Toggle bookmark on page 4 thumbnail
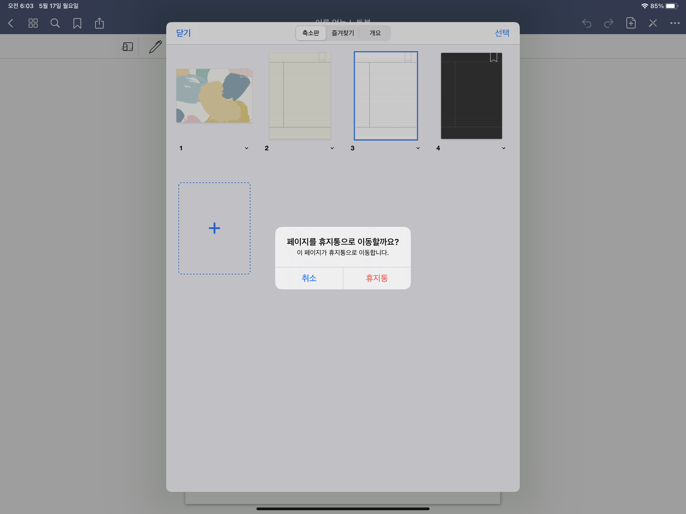Screen dimensions: 686x514 (493, 57)
